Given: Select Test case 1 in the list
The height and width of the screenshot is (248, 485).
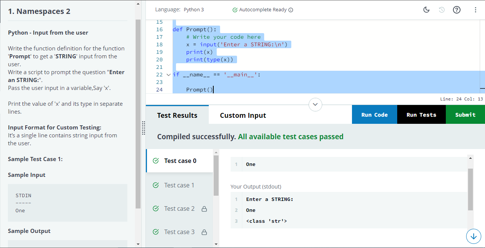Looking at the screenshot, I should click(x=179, y=185).
